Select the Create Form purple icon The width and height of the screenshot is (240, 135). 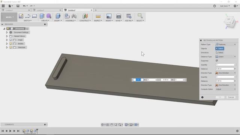tap(49, 16)
